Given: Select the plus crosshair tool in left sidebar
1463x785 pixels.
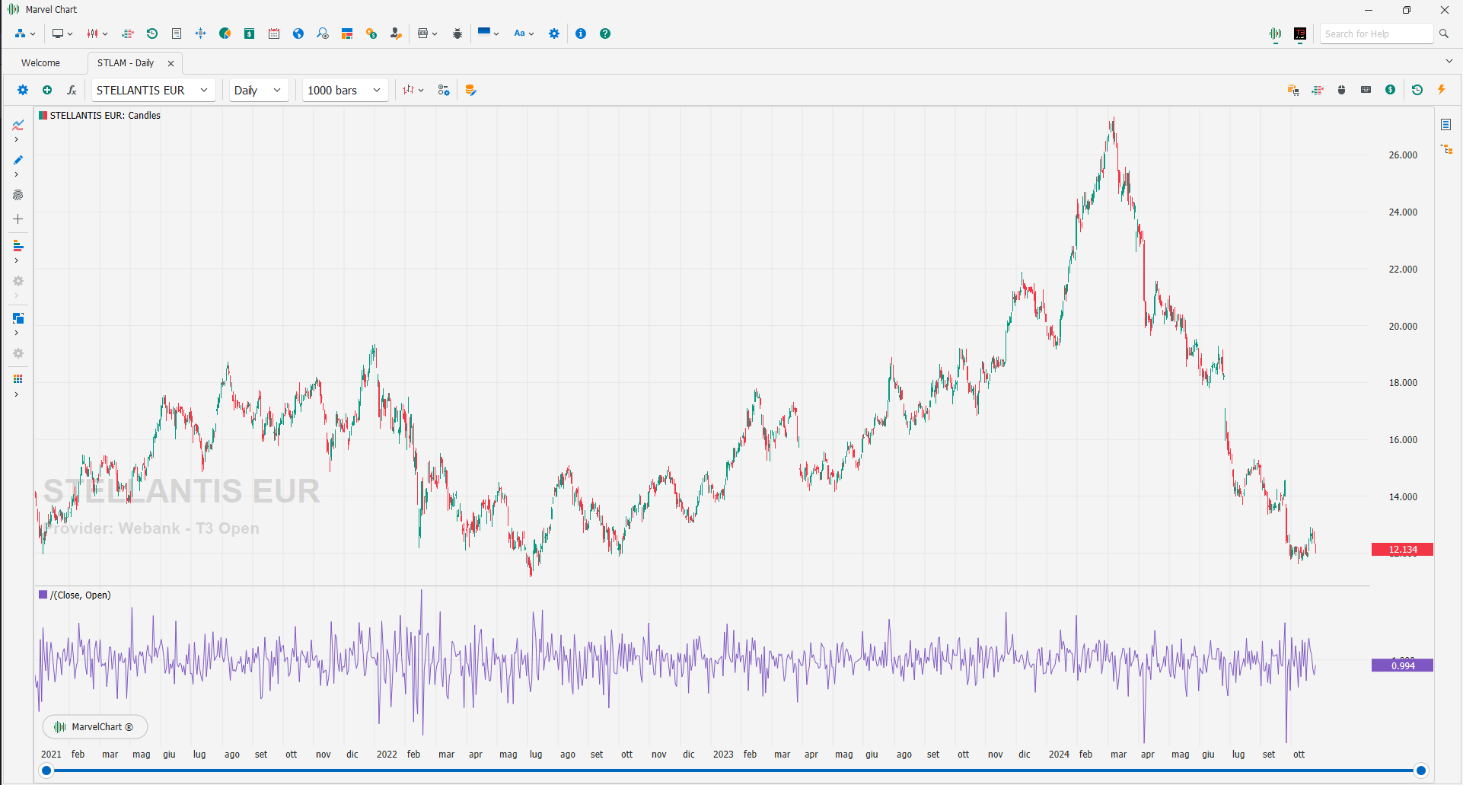Looking at the screenshot, I should click(18, 219).
